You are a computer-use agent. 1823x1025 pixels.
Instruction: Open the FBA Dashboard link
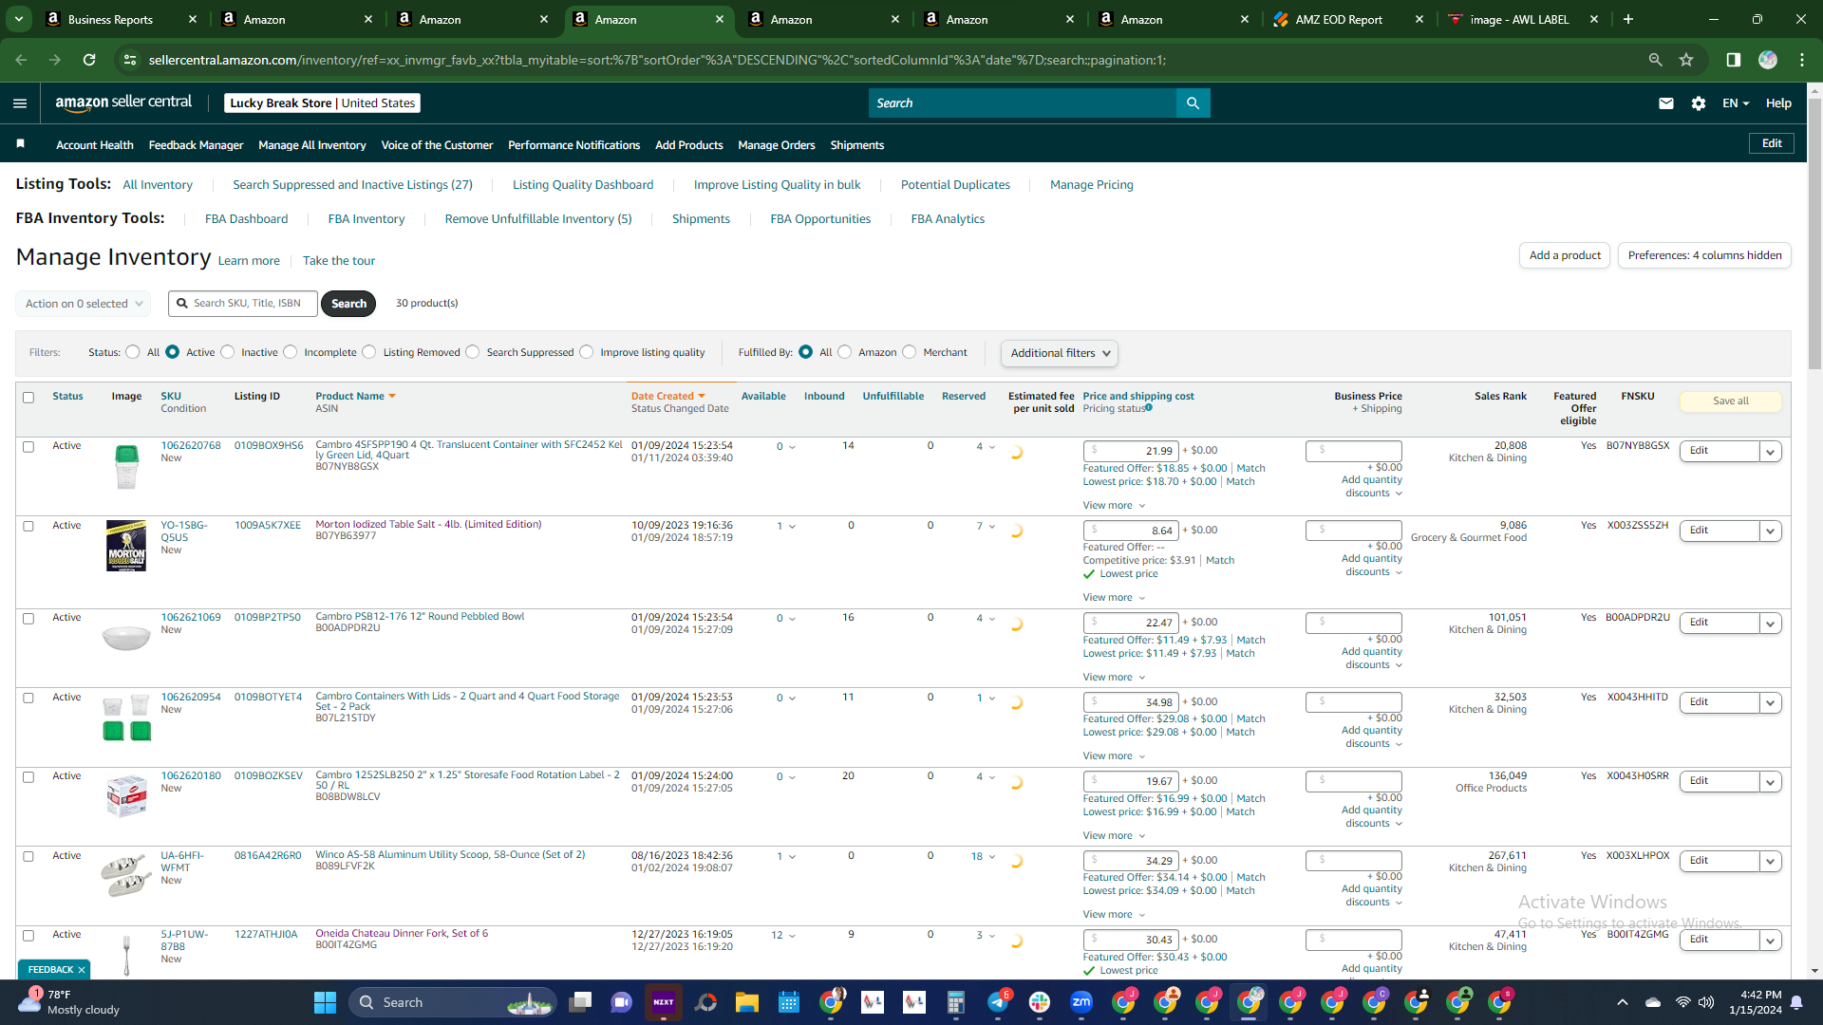[x=247, y=219]
